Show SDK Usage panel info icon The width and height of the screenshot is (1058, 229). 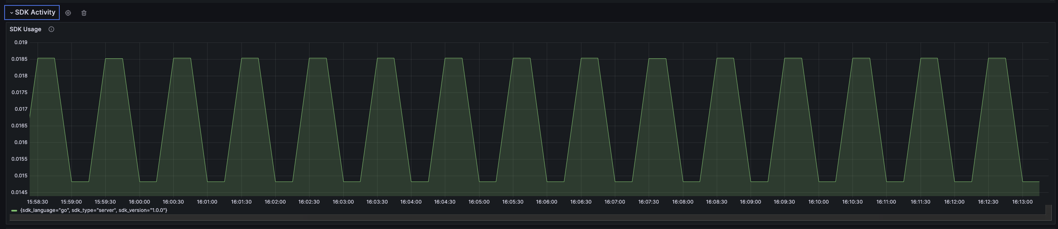tap(51, 29)
